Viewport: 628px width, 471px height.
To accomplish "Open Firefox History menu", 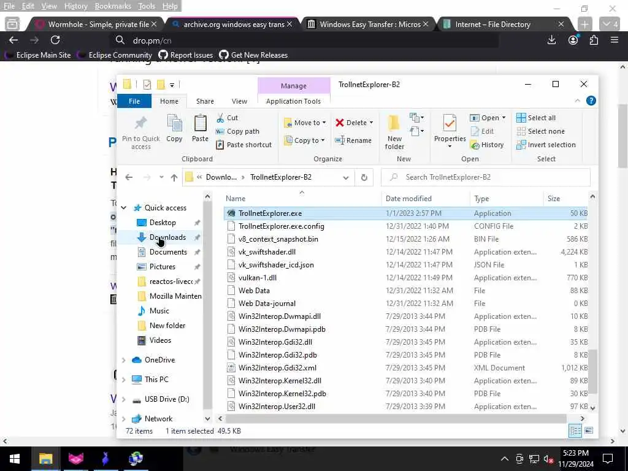I will [75, 6].
